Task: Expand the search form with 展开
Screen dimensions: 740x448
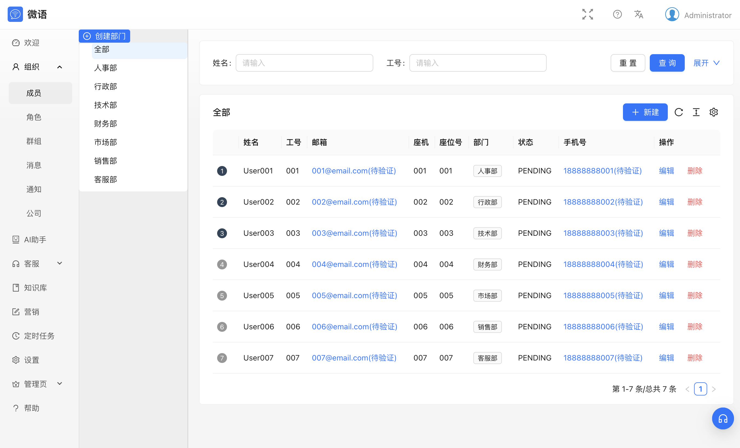Action: tap(706, 63)
